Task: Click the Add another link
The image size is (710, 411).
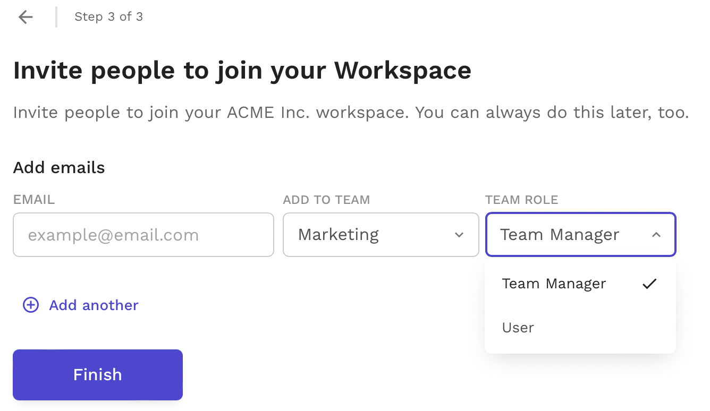Action: point(94,305)
